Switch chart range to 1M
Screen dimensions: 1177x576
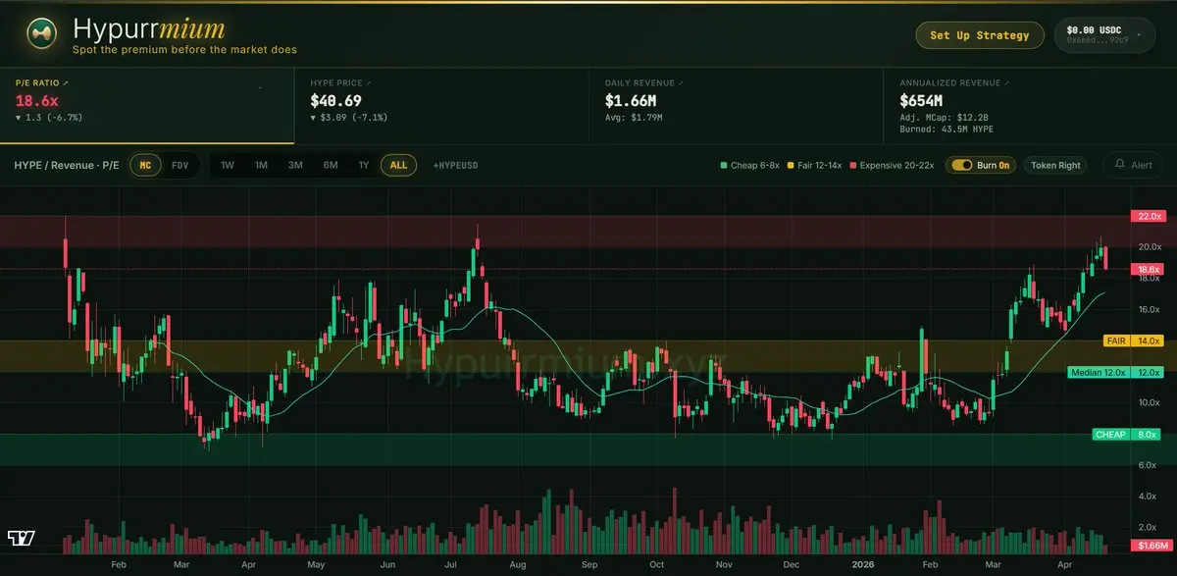click(261, 165)
